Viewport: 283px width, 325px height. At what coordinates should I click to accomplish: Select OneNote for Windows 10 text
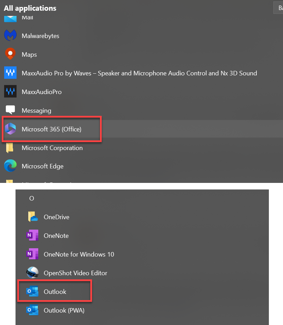pos(79,254)
